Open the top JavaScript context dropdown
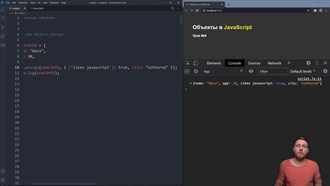The image size is (330, 186). click(x=223, y=71)
